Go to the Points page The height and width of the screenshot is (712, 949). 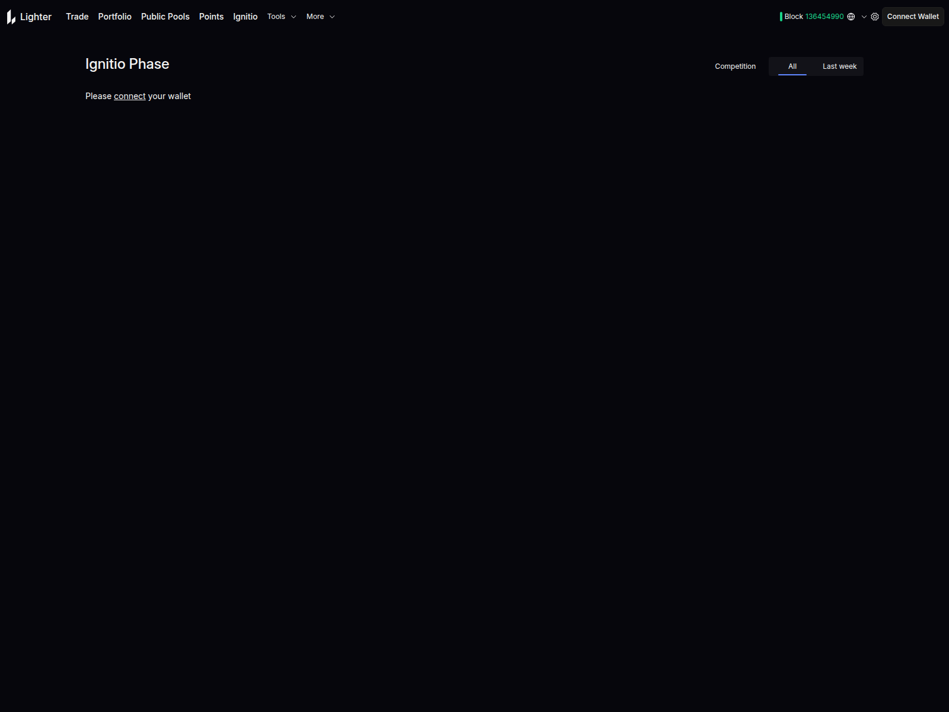point(211,17)
